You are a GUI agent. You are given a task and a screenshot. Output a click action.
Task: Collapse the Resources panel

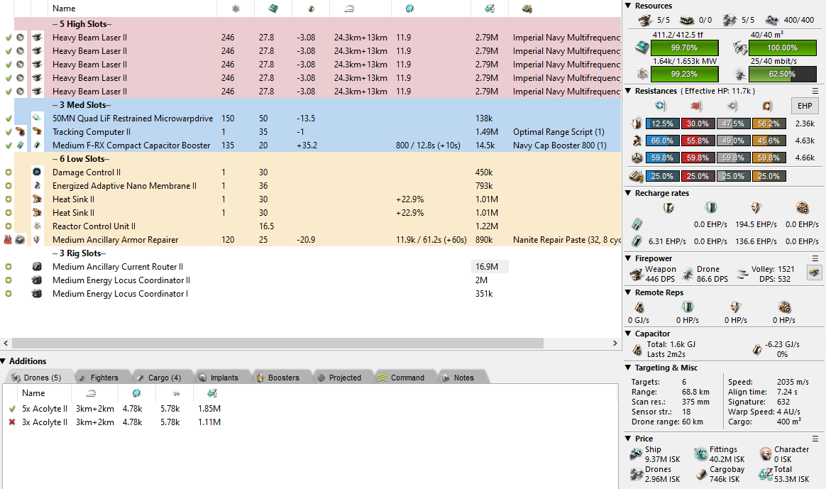pyautogui.click(x=628, y=6)
